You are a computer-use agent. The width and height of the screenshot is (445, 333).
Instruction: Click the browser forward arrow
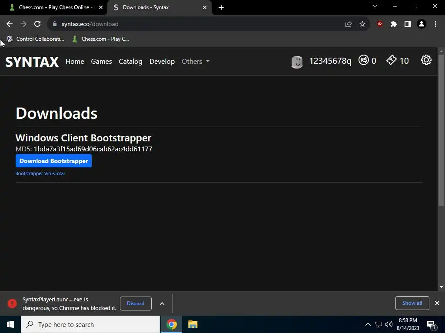pos(23,24)
